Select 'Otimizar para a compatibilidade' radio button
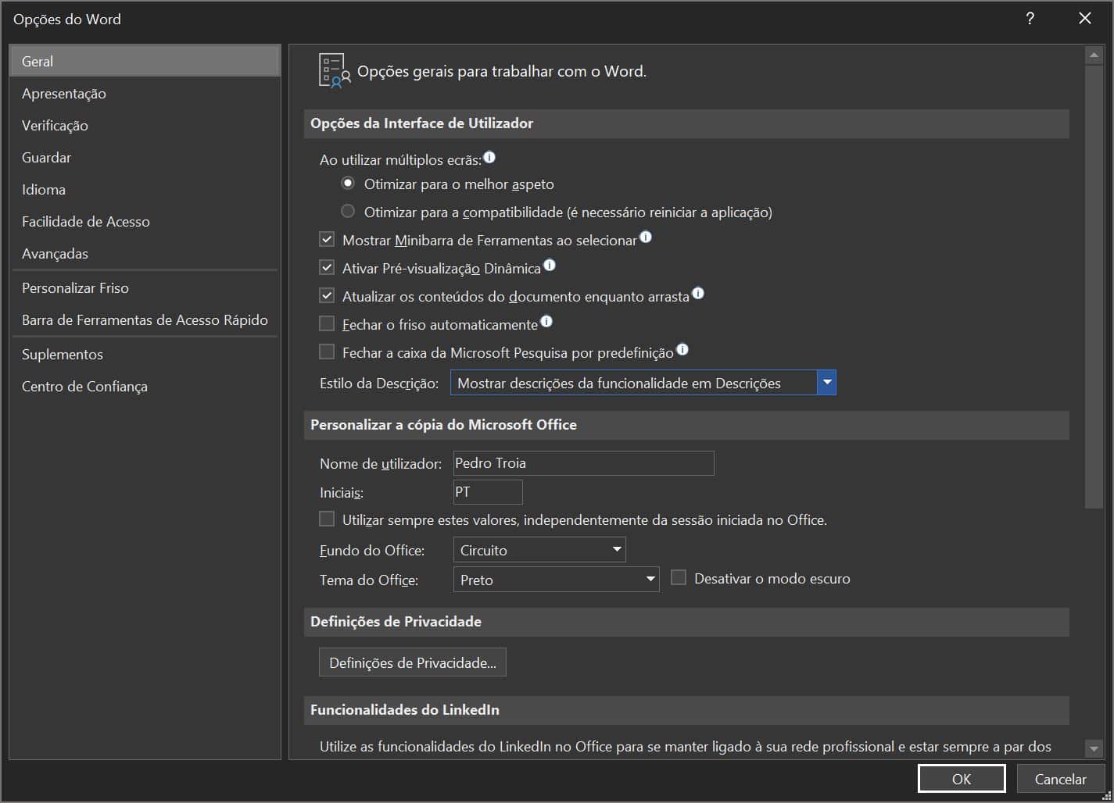Screen dimensions: 1114x803 tap(348, 212)
